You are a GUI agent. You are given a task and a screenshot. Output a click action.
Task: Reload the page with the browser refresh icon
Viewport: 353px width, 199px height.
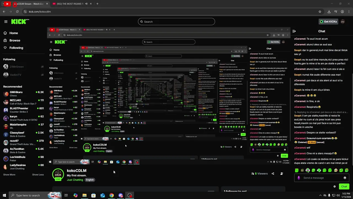[x=17, y=12]
